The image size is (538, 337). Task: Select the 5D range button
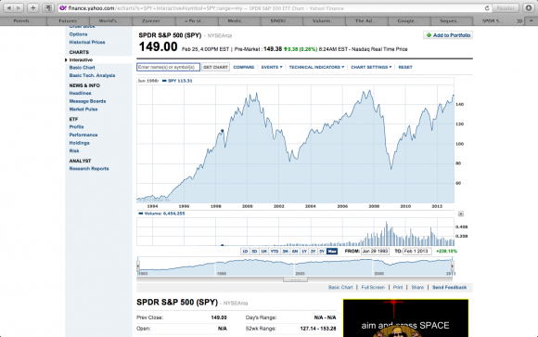click(254, 252)
